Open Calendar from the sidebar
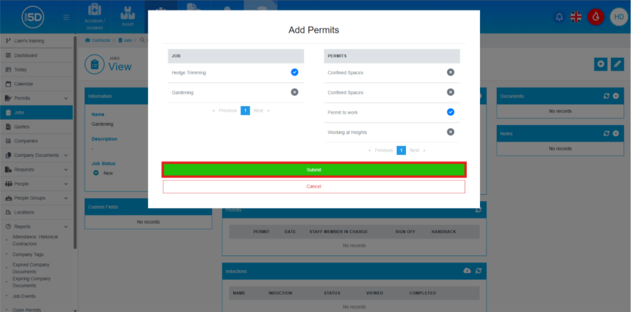Screen dimensions: 631x312 [x=24, y=84]
